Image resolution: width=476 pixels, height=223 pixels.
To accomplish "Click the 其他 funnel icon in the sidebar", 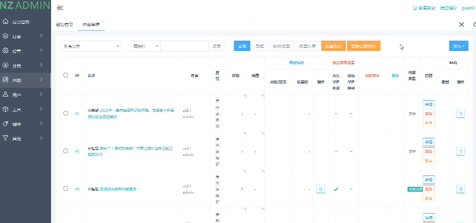I will [x=5, y=138].
